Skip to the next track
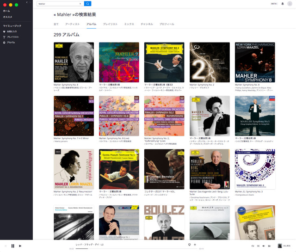 (x=20, y=246)
